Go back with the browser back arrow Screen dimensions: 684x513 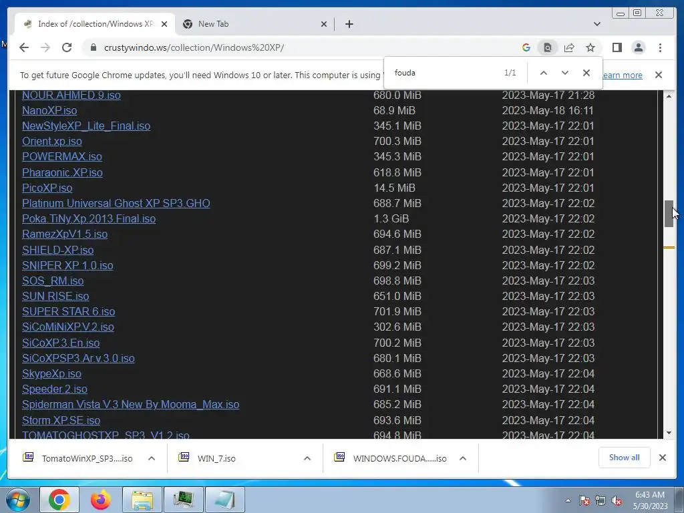tap(24, 47)
